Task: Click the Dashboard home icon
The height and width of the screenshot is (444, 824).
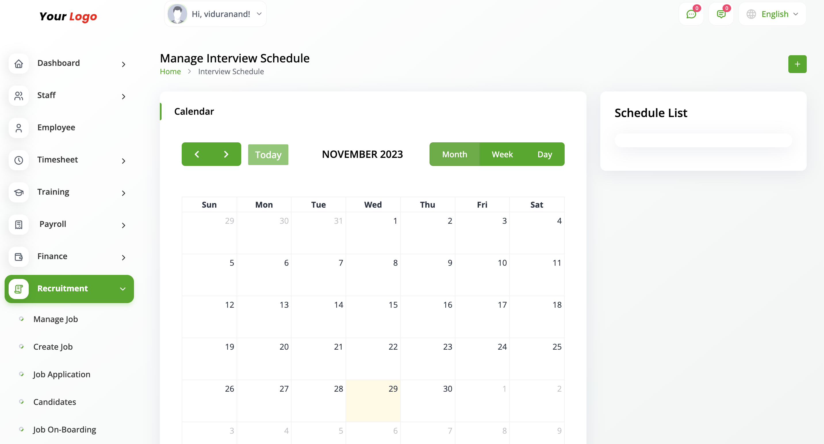Action: coord(19,64)
